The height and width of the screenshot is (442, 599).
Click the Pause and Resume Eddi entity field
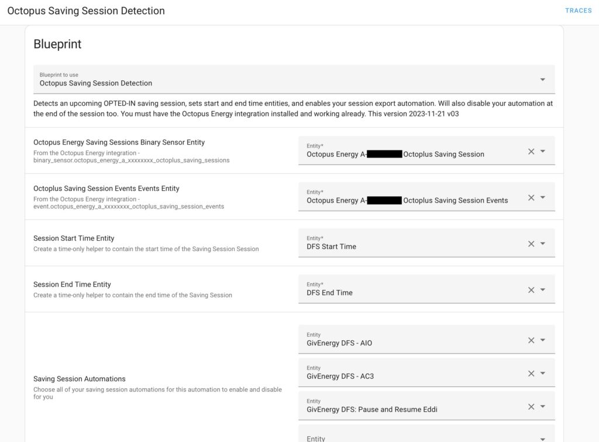click(x=426, y=406)
